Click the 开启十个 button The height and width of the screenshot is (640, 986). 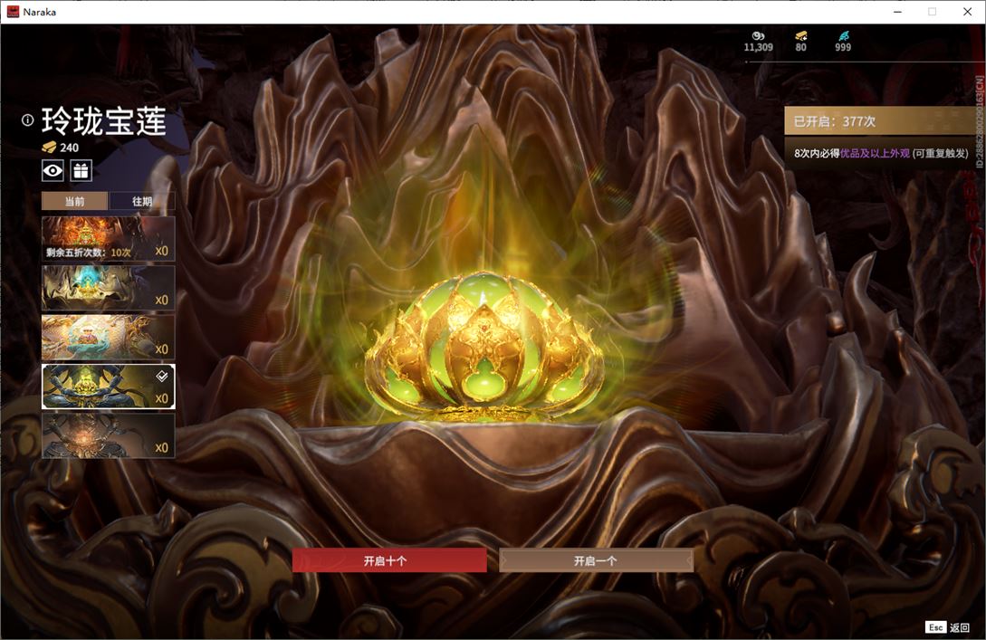pos(389,560)
